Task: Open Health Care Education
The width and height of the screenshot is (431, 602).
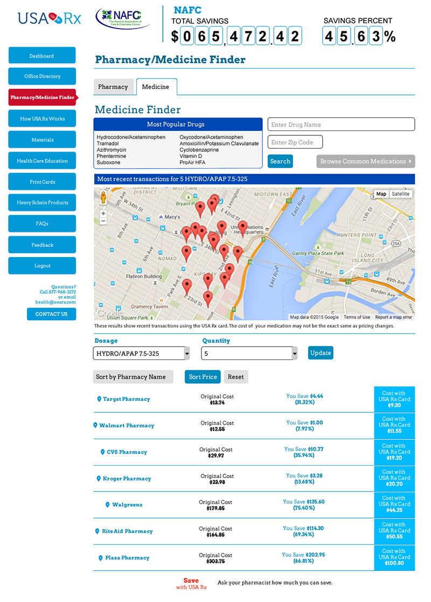Action: coord(42,161)
